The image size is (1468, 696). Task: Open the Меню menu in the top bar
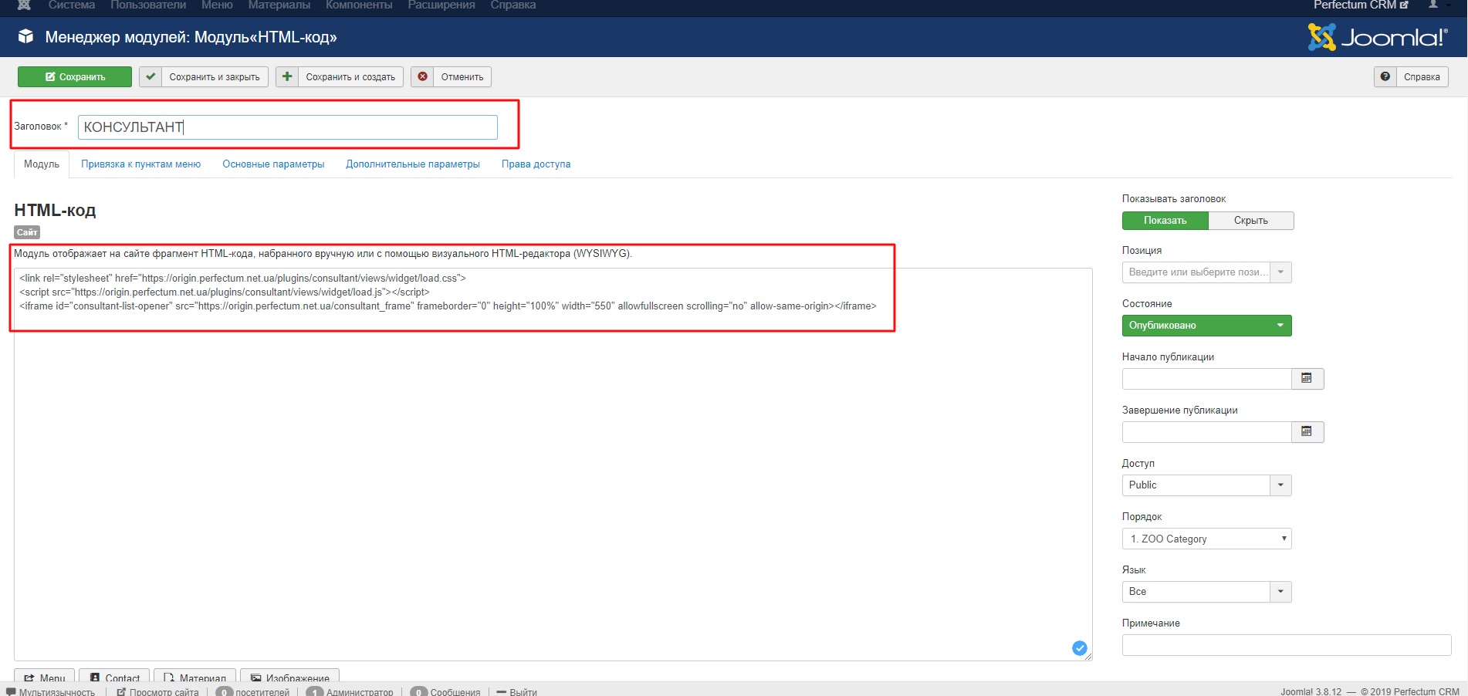217,5
